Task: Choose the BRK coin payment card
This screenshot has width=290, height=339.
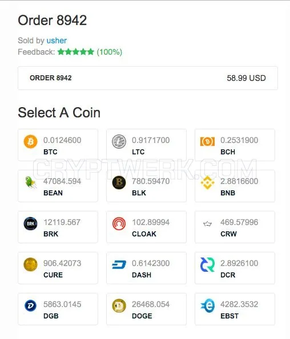Action: click(x=58, y=227)
